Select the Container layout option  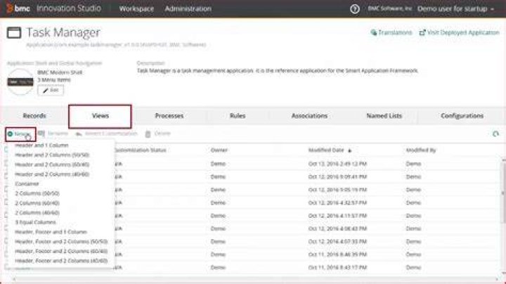coord(27,184)
